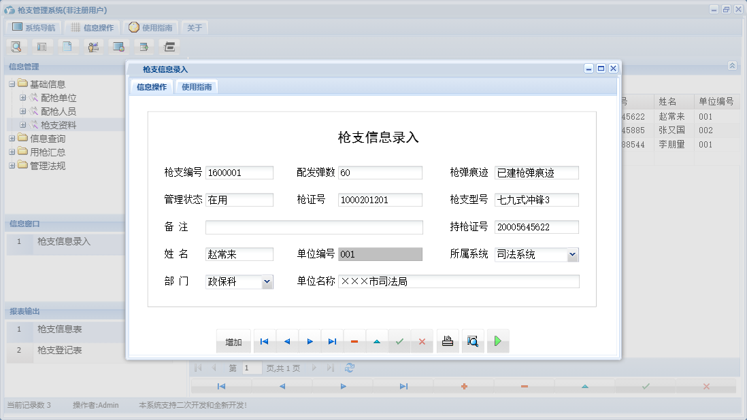This screenshot has width=747, height=420.
Task: Open the 系统导航 menu
Action: click(x=33, y=27)
